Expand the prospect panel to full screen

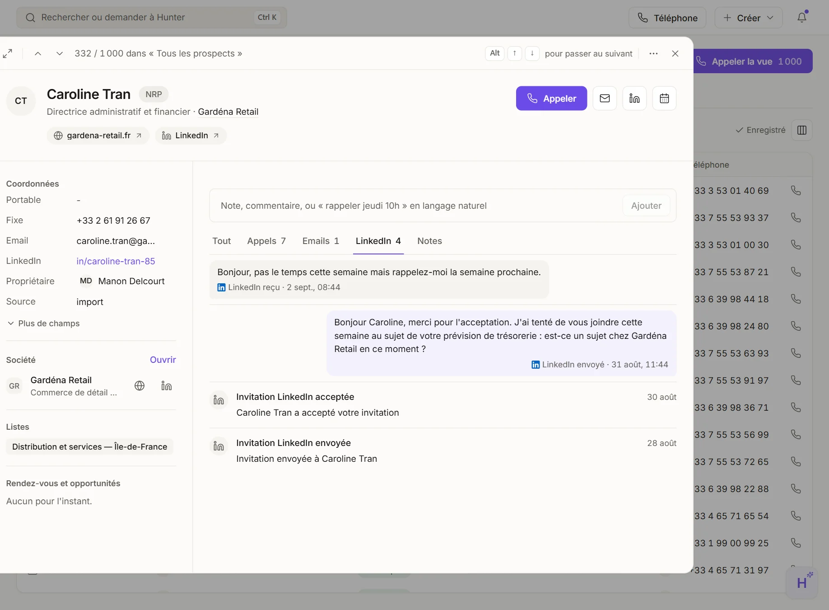[8, 53]
